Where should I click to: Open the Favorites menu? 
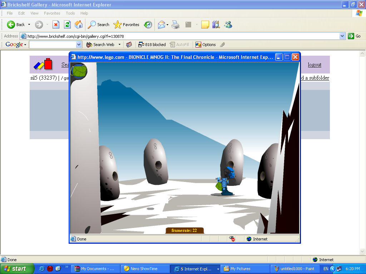pyautogui.click(x=52, y=13)
